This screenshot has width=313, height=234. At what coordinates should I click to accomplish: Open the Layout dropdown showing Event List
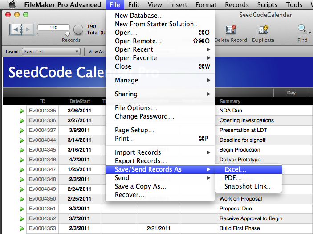(51, 52)
